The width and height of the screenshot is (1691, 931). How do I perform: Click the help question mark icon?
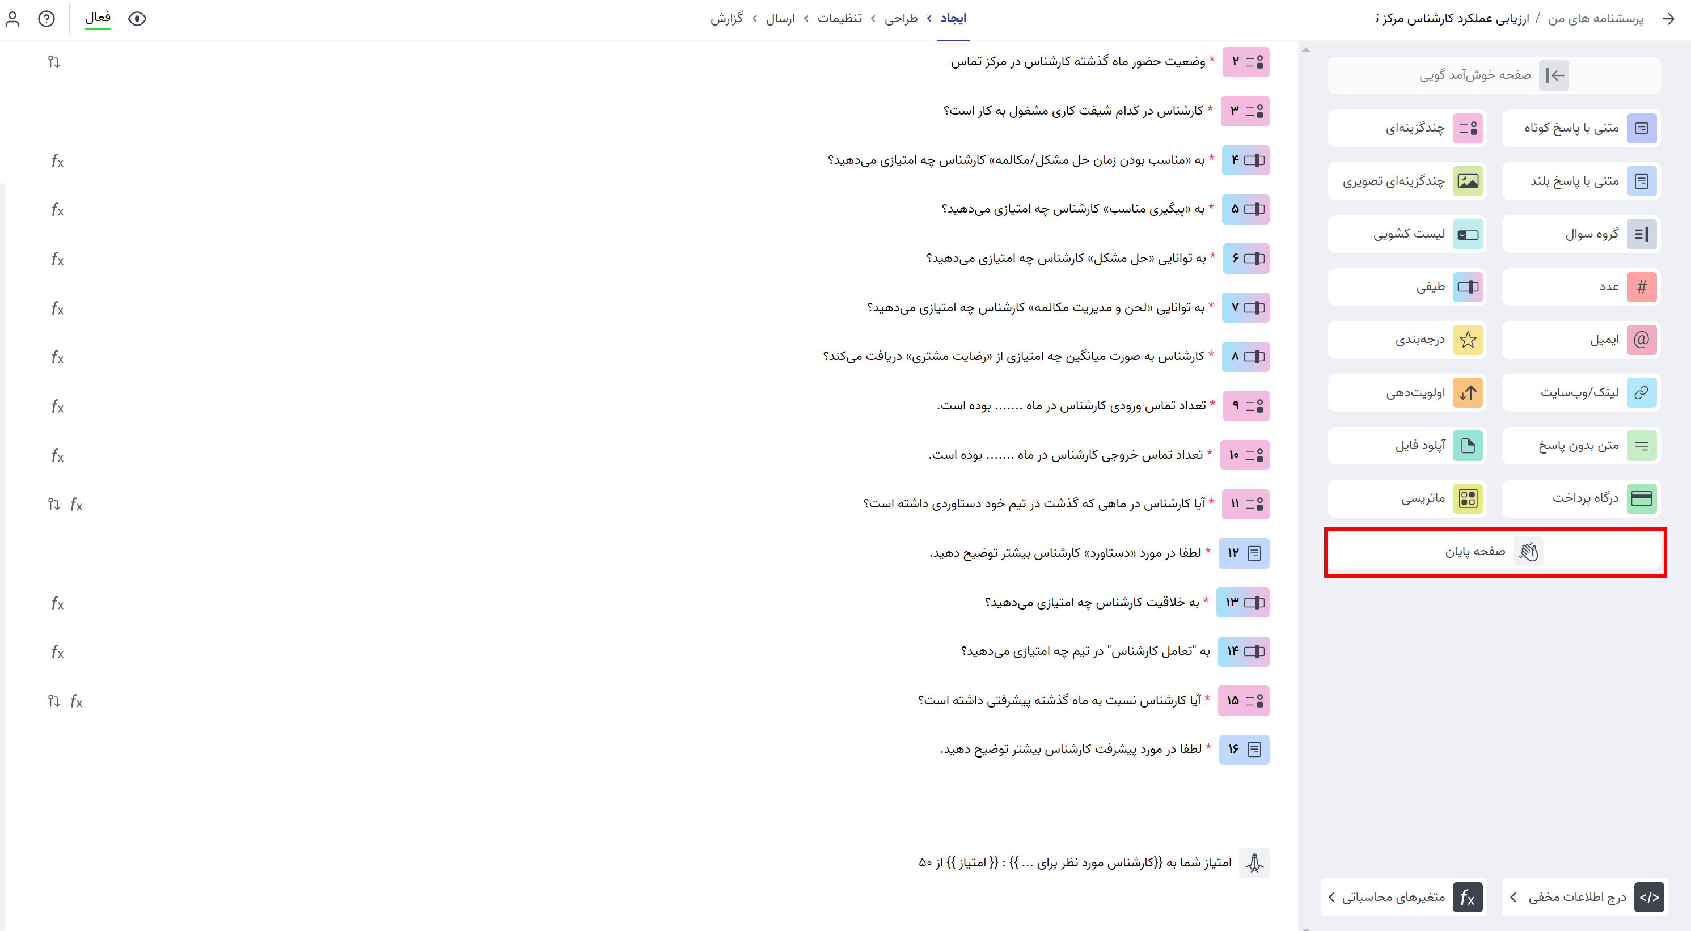[46, 19]
